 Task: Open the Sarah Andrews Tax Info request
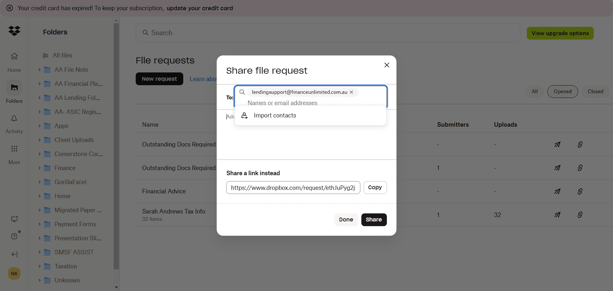174,211
